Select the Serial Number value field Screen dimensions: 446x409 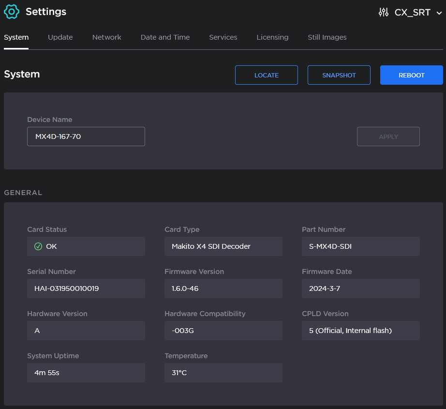coord(86,288)
